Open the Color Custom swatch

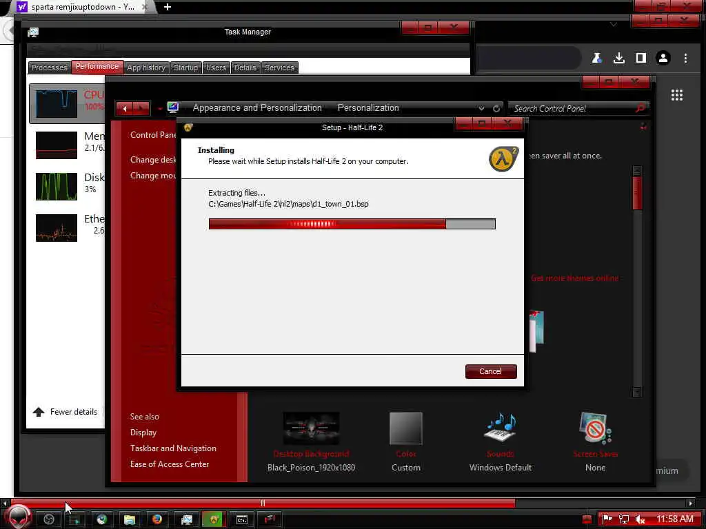pos(405,428)
